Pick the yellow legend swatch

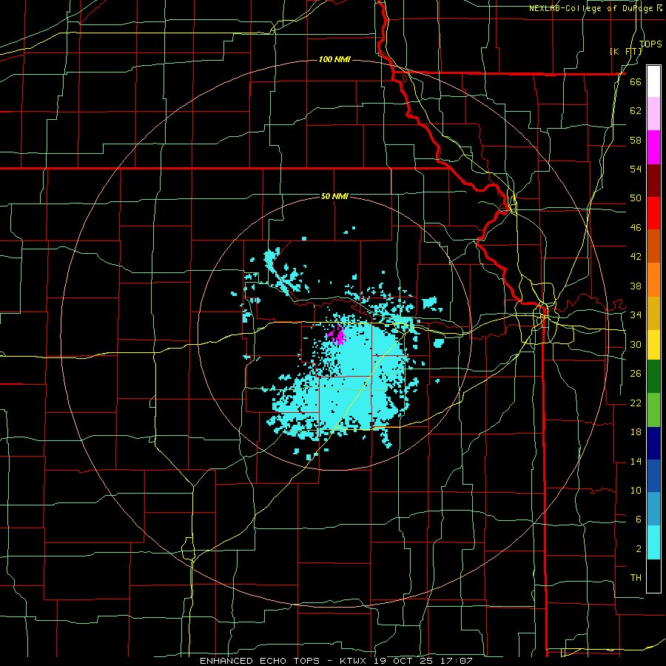[x=653, y=344]
